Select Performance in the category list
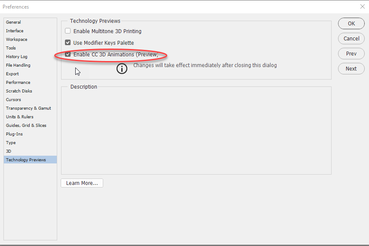 click(x=18, y=82)
